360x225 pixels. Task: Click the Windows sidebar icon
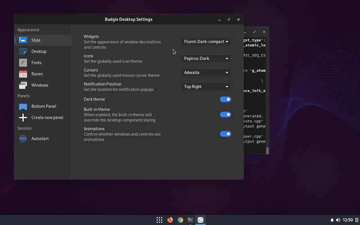tap(23, 85)
